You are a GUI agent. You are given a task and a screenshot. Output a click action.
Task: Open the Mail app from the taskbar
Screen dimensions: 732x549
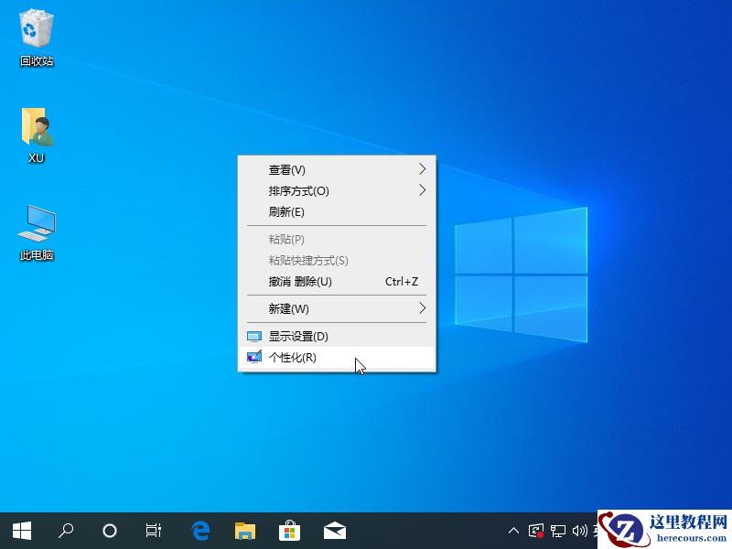[x=334, y=531]
